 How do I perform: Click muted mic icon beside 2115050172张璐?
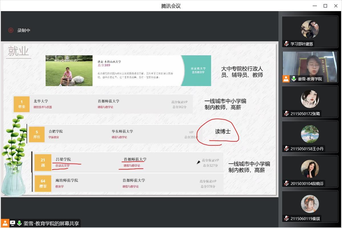pos(286,114)
